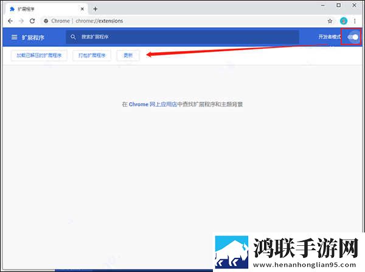Click the site info icon in address bar
The width and height of the screenshot is (365, 272).
pyautogui.click(x=46, y=21)
